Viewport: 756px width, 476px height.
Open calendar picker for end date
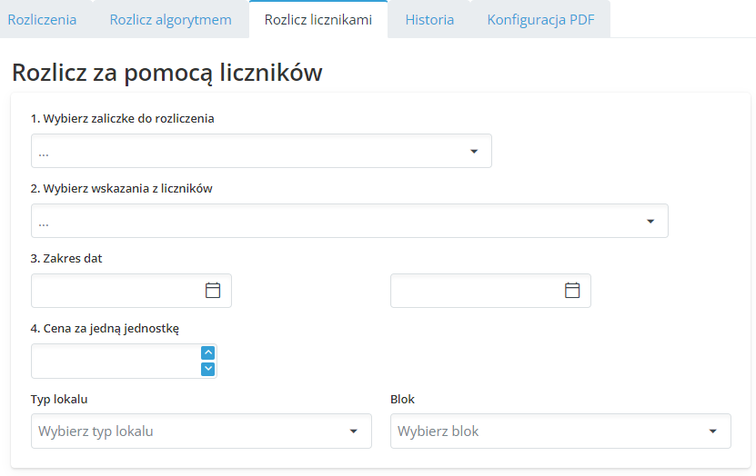[x=572, y=291]
